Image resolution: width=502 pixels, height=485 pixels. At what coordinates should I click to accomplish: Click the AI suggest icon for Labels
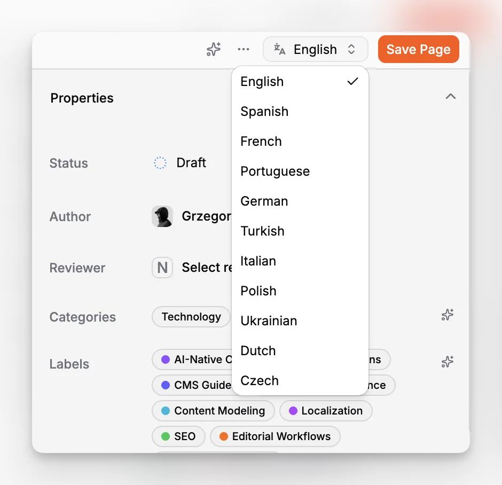coord(448,362)
